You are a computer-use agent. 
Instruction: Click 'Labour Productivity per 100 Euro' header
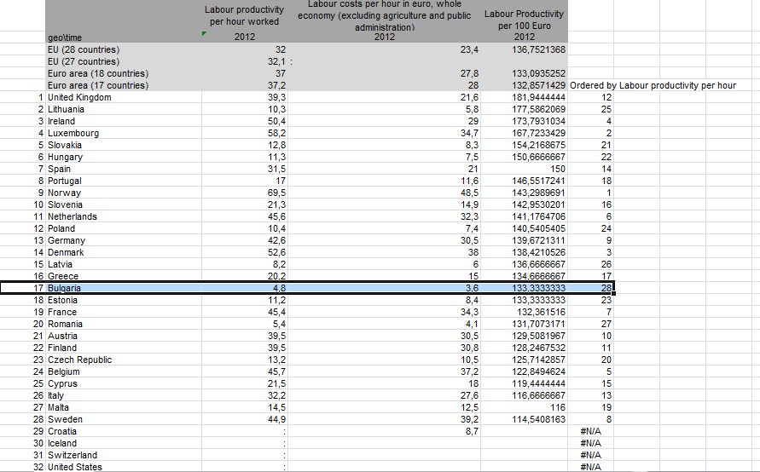(x=524, y=20)
